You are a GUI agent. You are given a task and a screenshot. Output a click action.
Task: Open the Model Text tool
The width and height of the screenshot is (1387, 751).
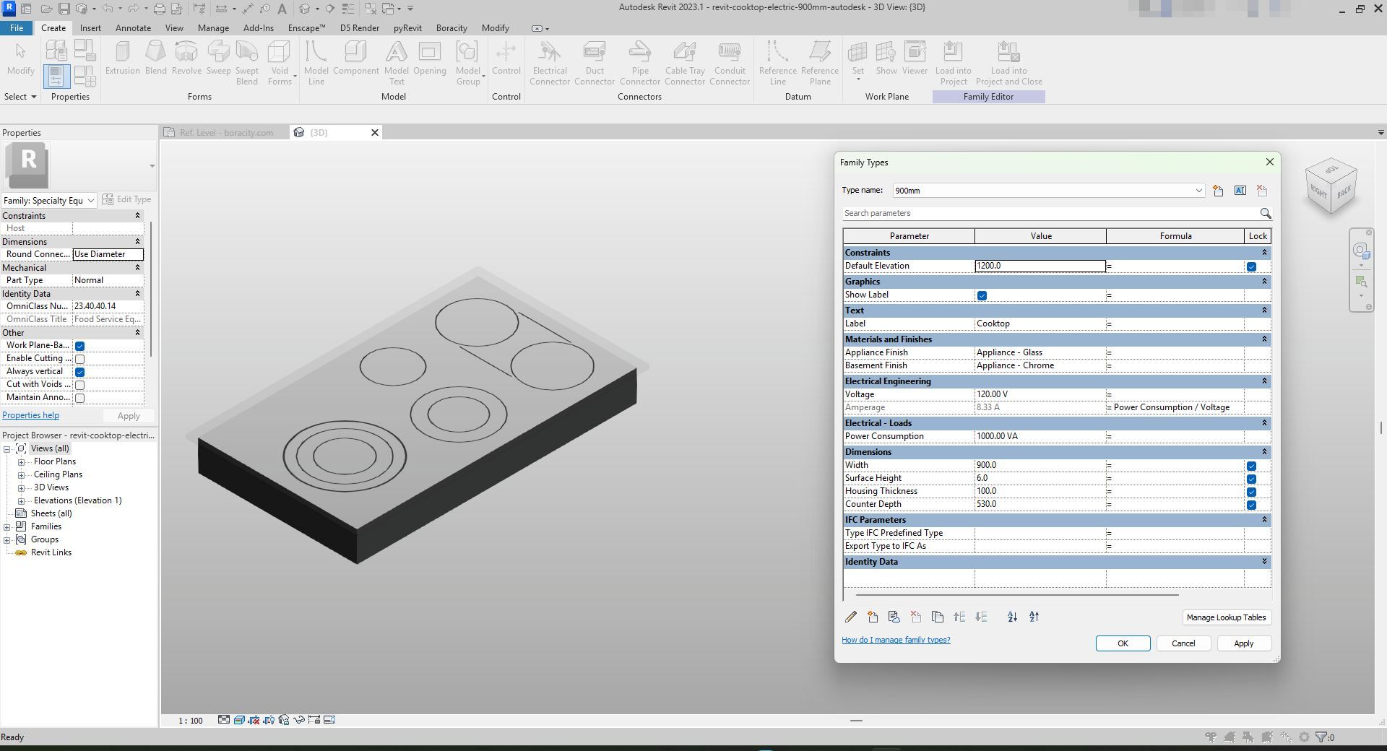(x=396, y=63)
